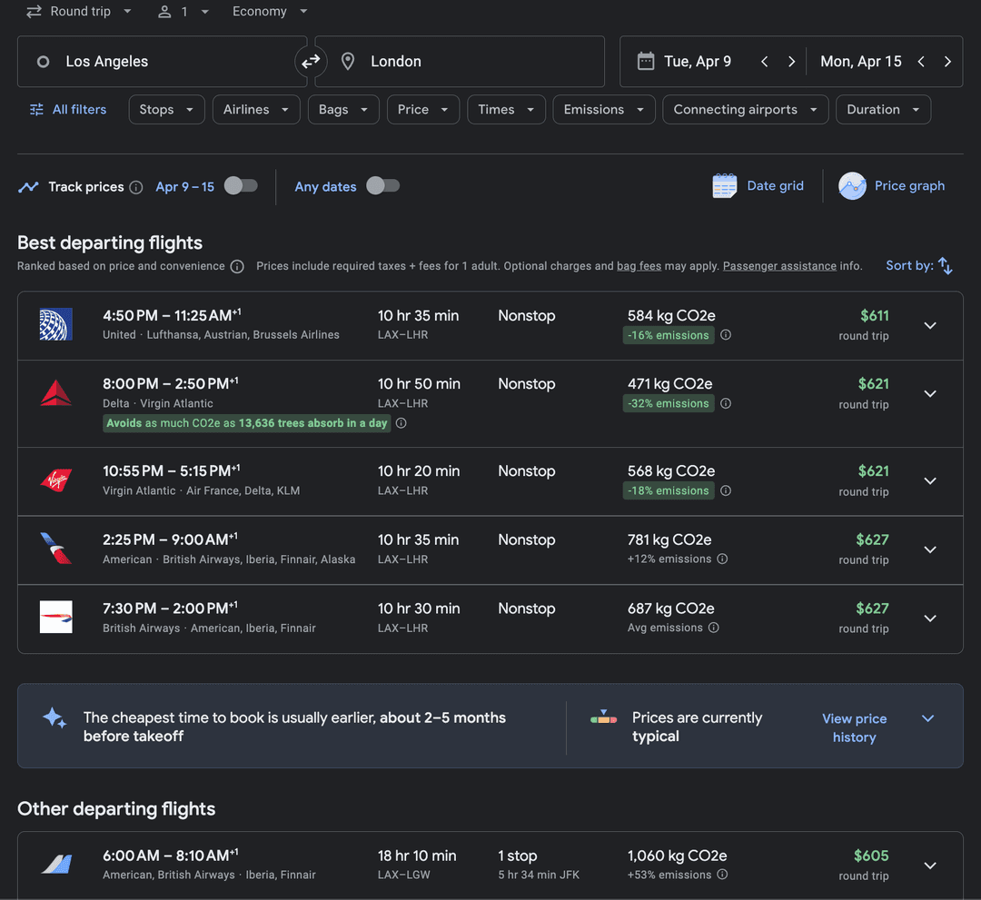The image size is (981, 900).
Task: Toggle Track prices for Any dates
Action: pyautogui.click(x=383, y=186)
